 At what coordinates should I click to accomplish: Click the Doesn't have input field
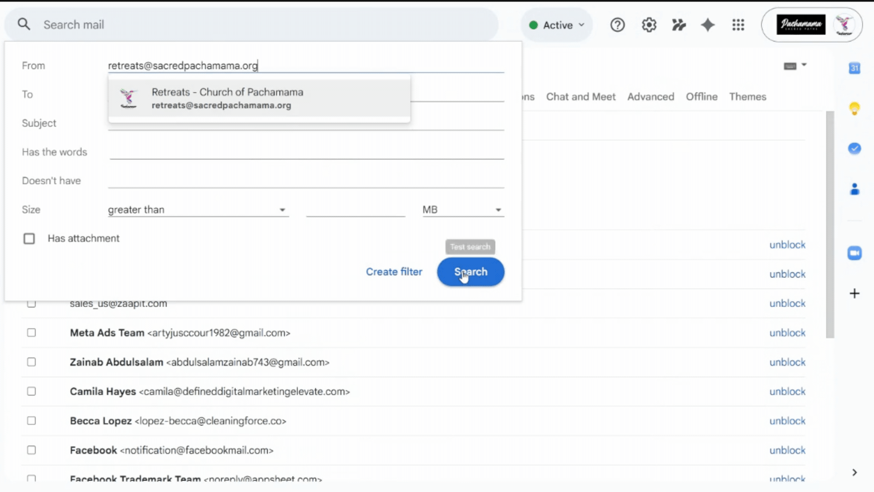(306, 180)
